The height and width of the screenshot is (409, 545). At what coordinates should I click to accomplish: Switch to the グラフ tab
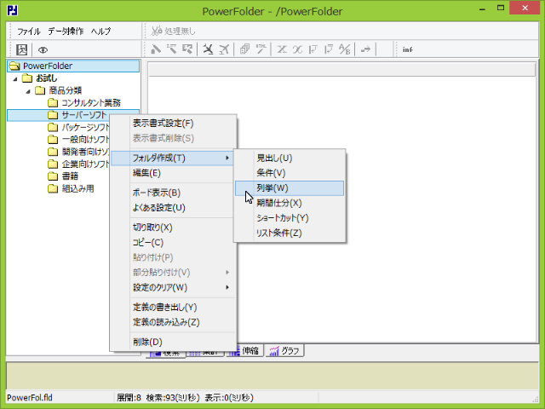point(284,350)
